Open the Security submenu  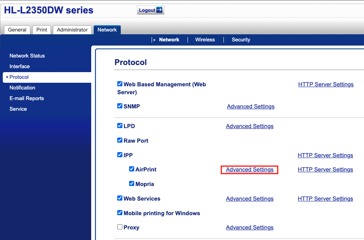pyautogui.click(x=241, y=40)
